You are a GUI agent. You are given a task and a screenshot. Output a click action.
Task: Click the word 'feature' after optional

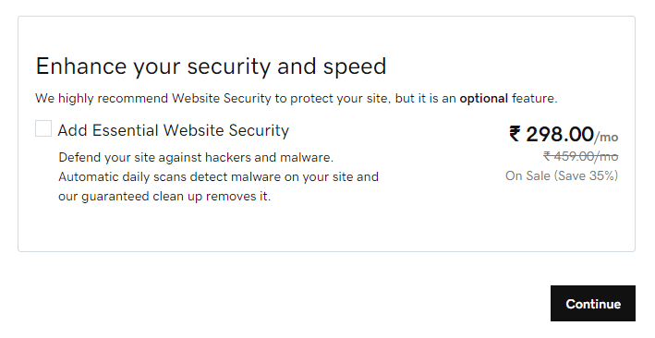pyautogui.click(x=534, y=98)
